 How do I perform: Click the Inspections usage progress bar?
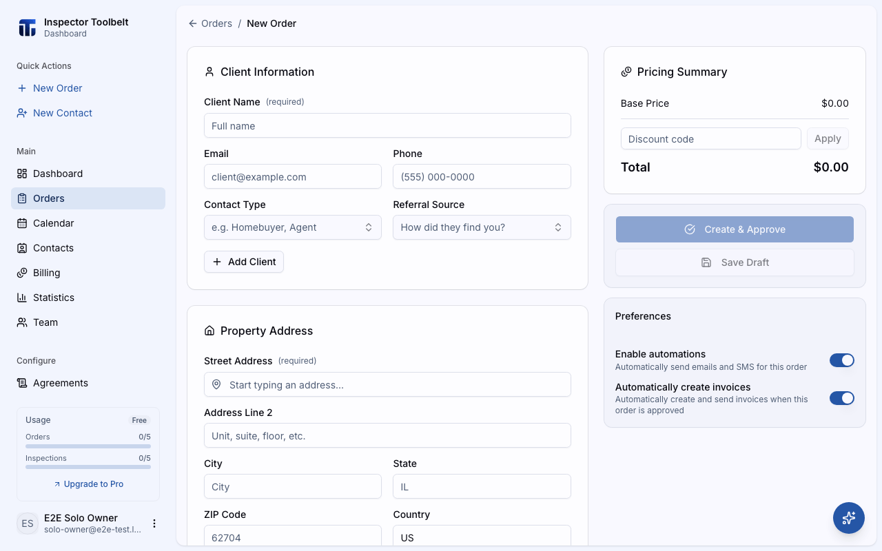88,467
